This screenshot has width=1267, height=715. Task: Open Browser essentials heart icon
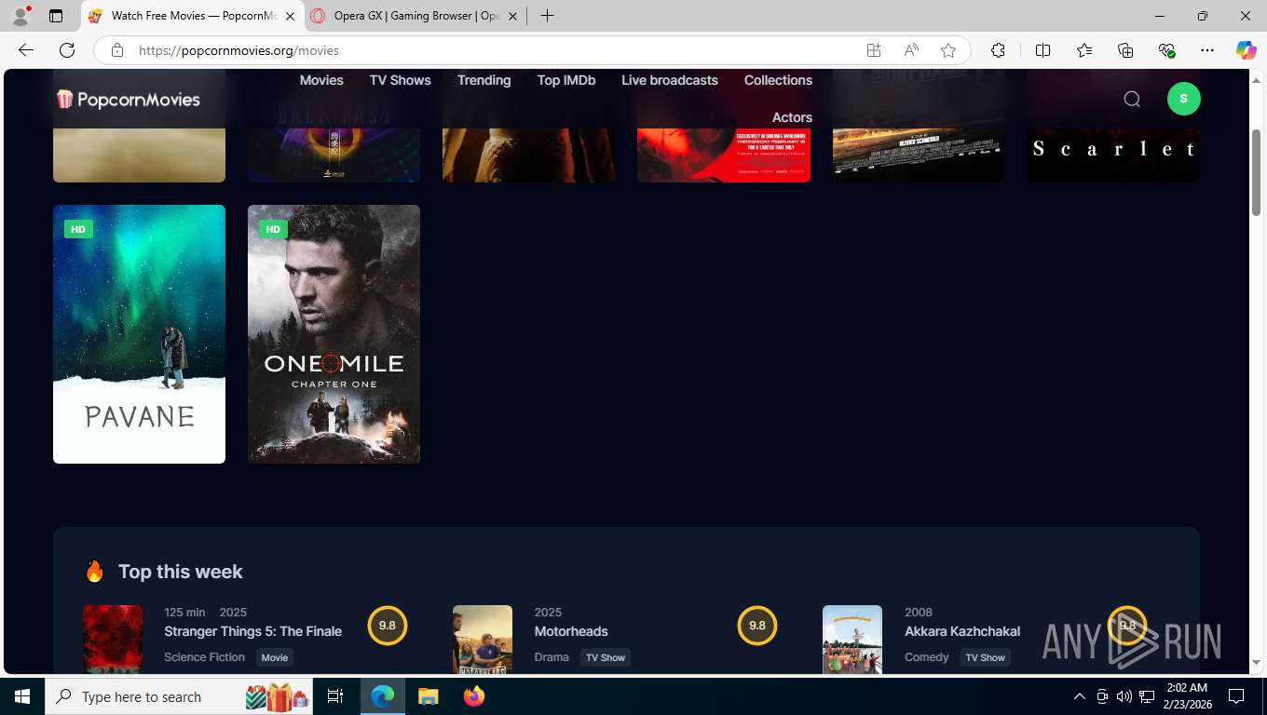click(x=1166, y=50)
